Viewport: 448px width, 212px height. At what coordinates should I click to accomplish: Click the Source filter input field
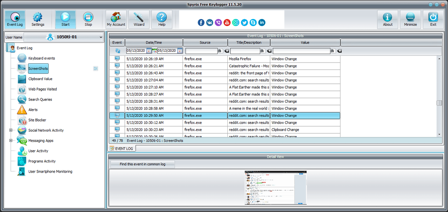(202, 51)
